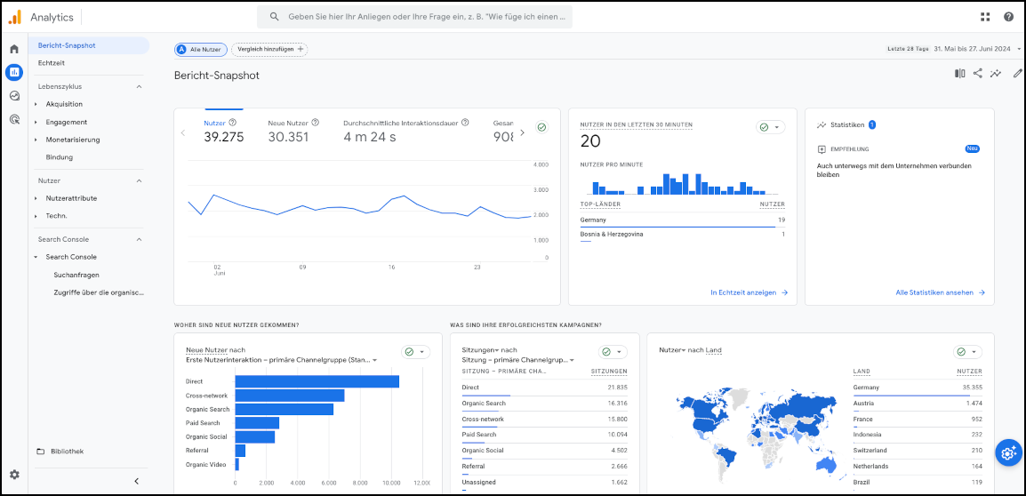
Task: Share this report icon
Action: (978, 74)
